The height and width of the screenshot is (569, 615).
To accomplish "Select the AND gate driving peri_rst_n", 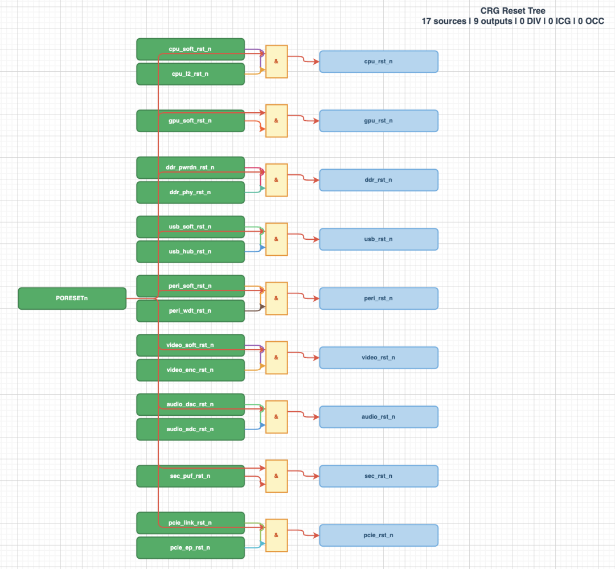I will (277, 298).
